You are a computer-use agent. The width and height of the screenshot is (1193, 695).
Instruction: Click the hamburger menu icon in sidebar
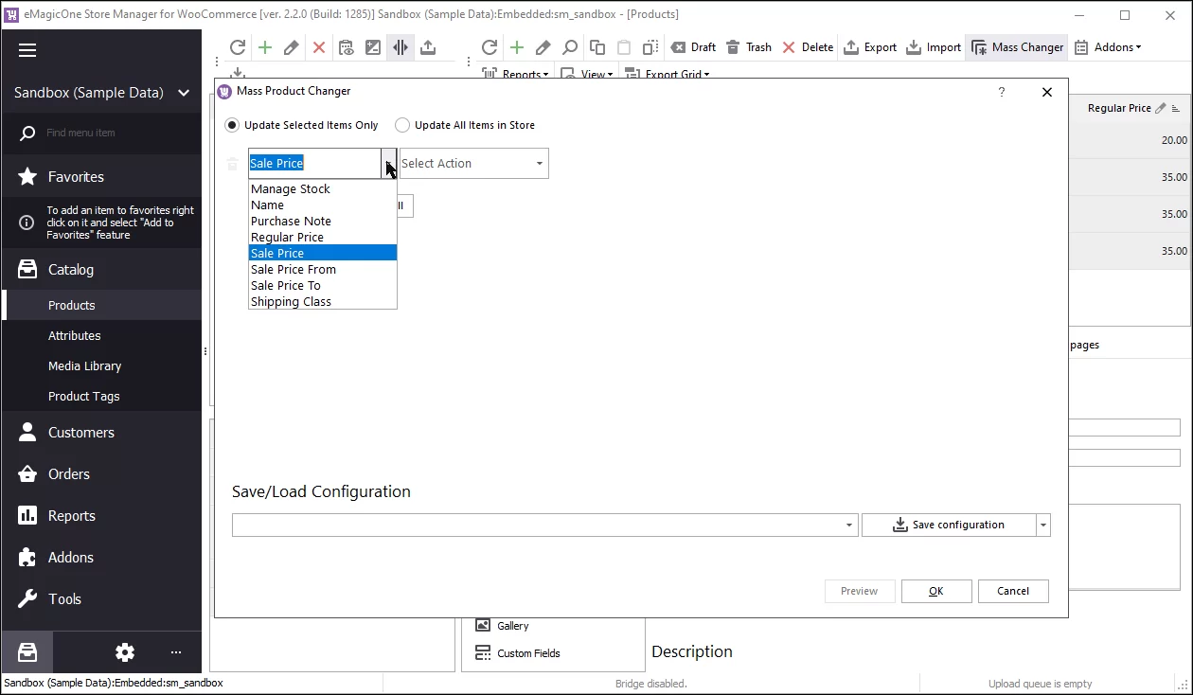[x=27, y=50]
